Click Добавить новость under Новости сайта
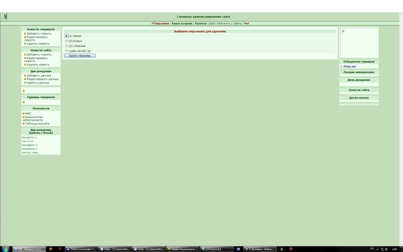Viewport: 403px width, 252px height. click(x=39, y=55)
